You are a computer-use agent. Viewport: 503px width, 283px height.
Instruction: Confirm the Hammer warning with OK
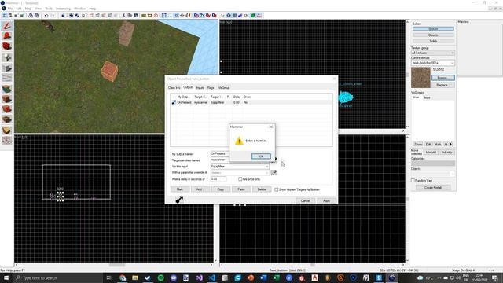pyautogui.click(x=261, y=156)
